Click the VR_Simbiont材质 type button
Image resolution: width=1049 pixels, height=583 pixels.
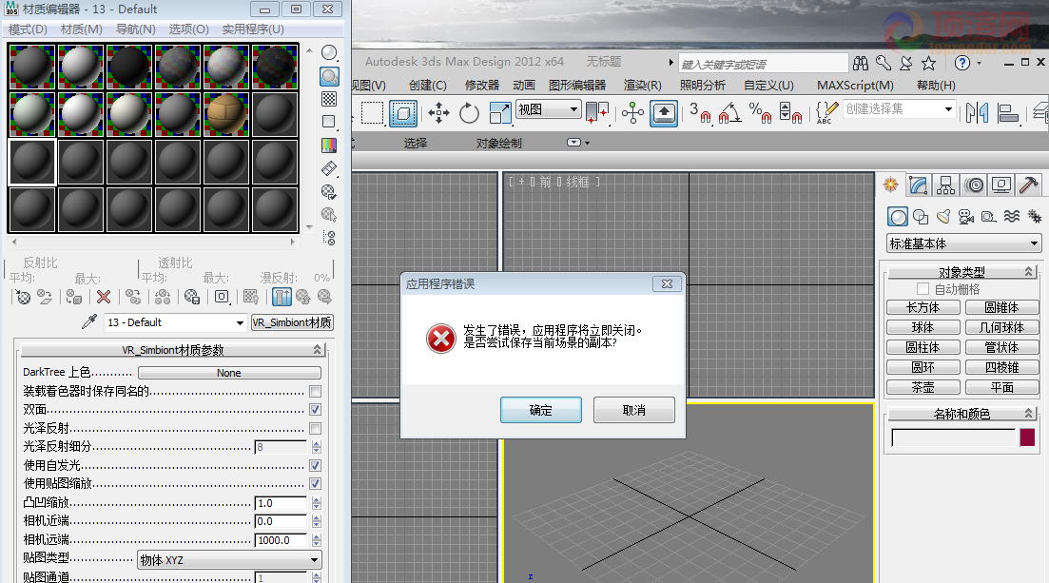tap(292, 322)
